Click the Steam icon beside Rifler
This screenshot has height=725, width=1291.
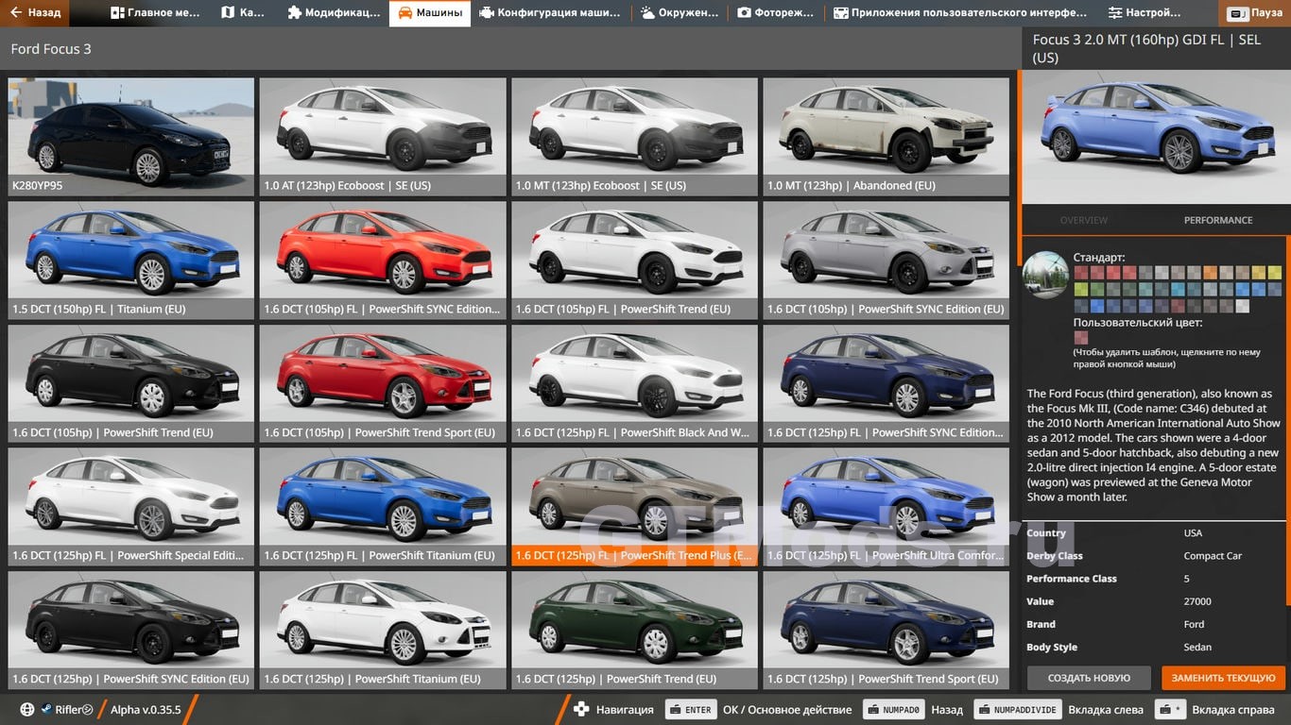pos(45,710)
